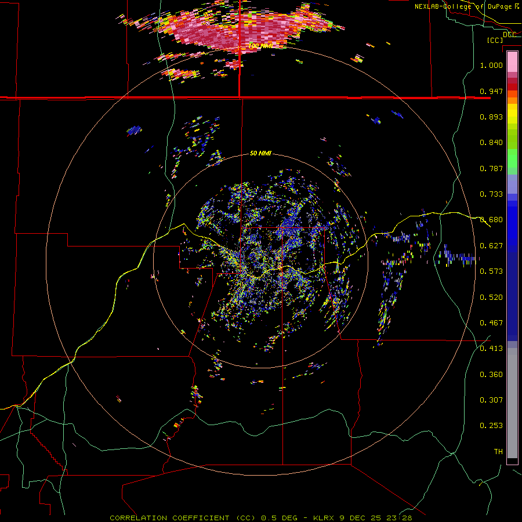
Task: Click the 0.680 legend label
Action: coord(491,220)
